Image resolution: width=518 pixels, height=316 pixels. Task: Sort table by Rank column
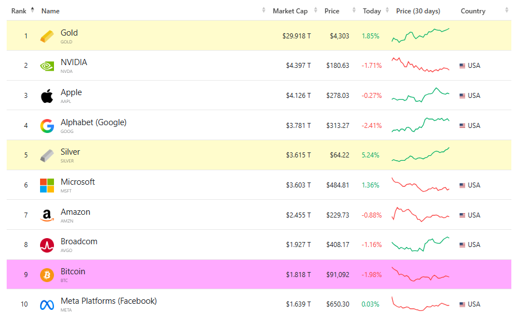click(x=19, y=11)
